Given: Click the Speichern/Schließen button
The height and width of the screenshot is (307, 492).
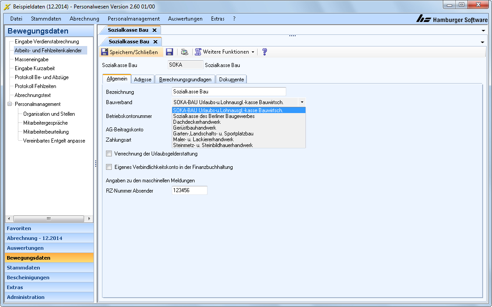Looking at the screenshot, I should [132, 52].
